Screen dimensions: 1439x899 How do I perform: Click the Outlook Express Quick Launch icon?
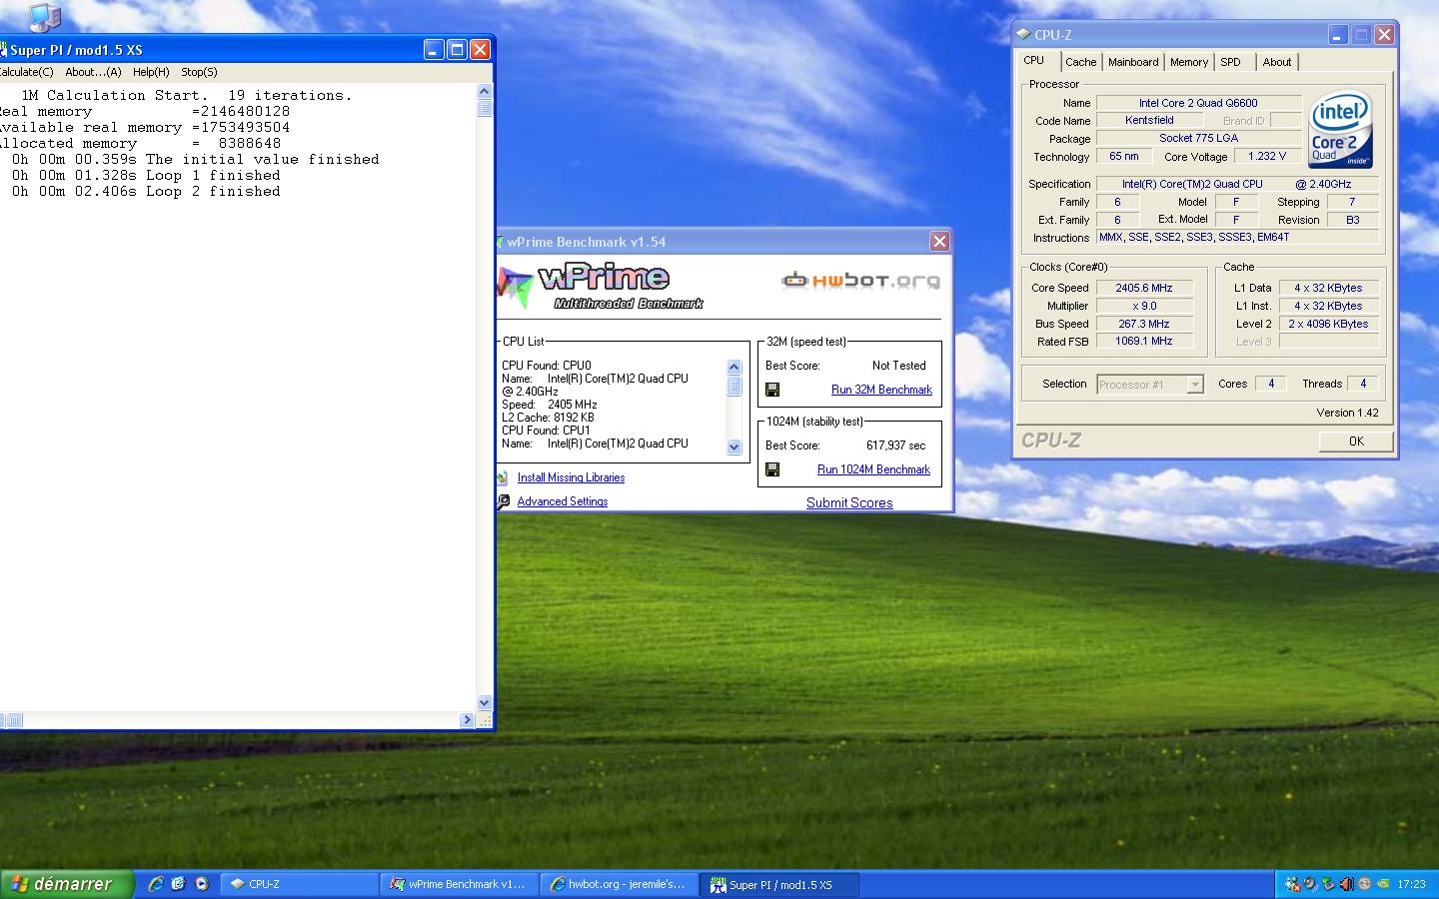click(178, 884)
